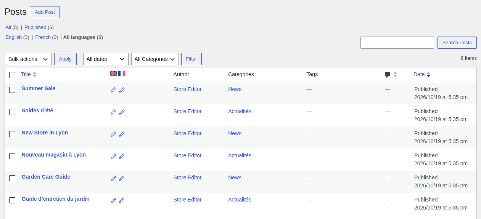Sort posts by Title column
The height and width of the screenshot is (219, 481).
tap(26, 74)
